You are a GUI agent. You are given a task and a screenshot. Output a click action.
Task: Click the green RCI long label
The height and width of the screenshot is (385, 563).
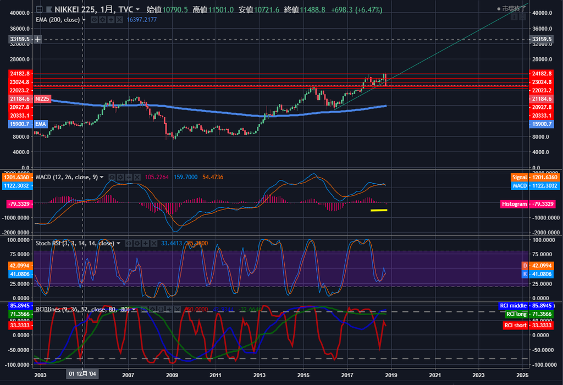click(x=516, y=314)
